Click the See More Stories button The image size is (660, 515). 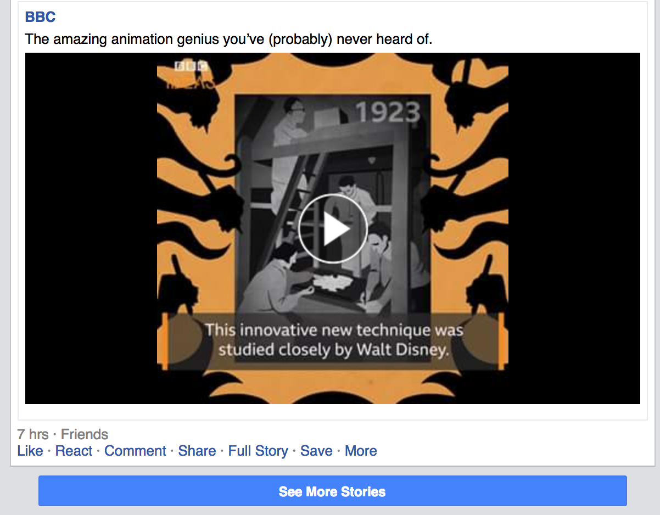332,491
